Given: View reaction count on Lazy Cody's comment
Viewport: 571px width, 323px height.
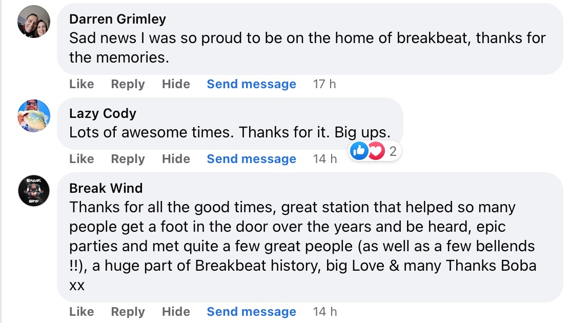Looking at the screenshot, I should (x=393, y=151).
